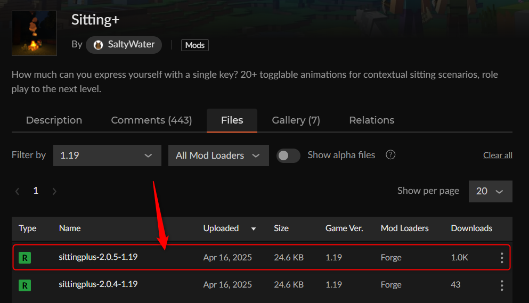Open the sittingplus-2.0.5-1.19 file link
529x303 pixels.
pyautogui.click(x=98, y=257)
